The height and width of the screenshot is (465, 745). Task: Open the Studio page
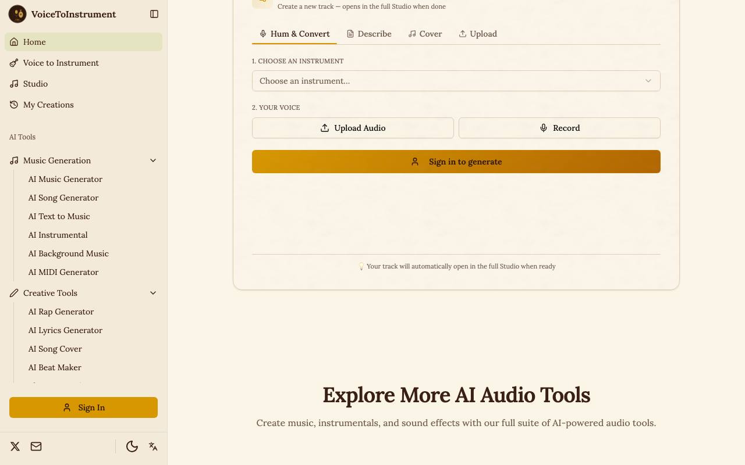coord(83,84)
